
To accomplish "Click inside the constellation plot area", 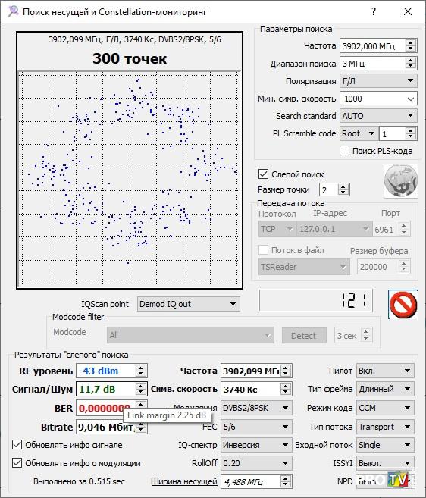I will [x=128, y=178].
